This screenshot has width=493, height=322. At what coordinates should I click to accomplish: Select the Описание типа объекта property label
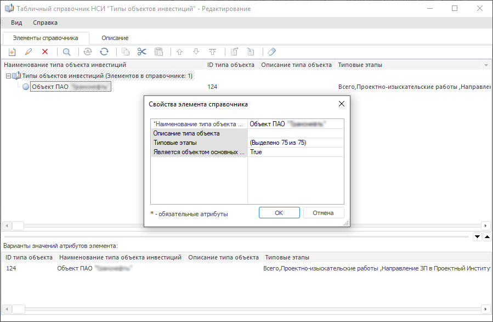(x=199, y=133)
